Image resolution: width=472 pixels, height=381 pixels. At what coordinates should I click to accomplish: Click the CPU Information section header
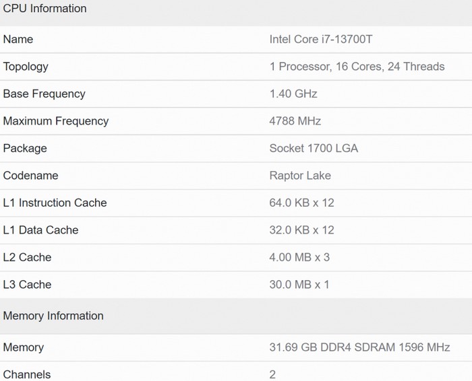(45, 9)
